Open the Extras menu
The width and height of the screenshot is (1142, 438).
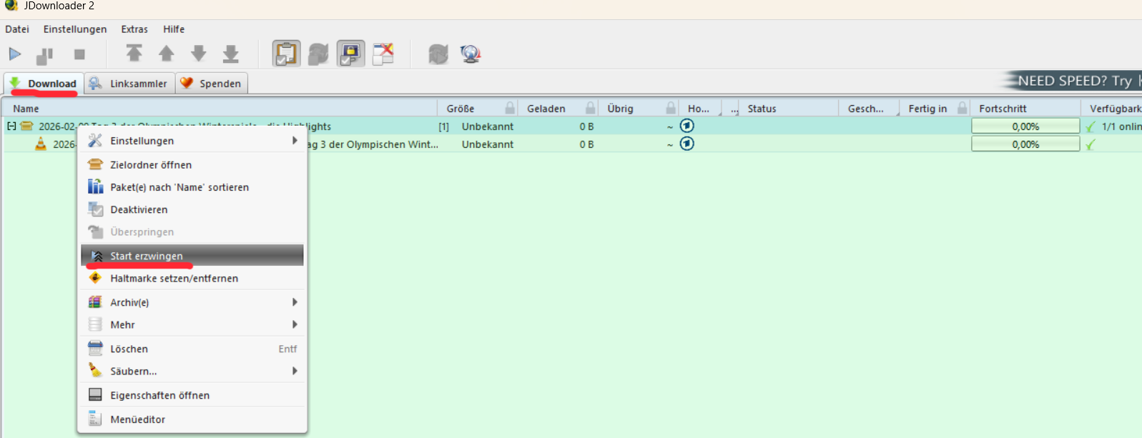tap(134, 29)
